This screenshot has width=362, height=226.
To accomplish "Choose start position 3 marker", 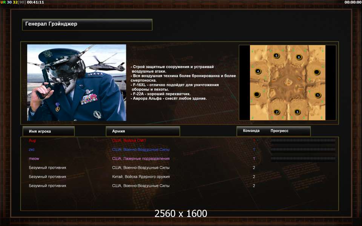I will tap(298, 112).
